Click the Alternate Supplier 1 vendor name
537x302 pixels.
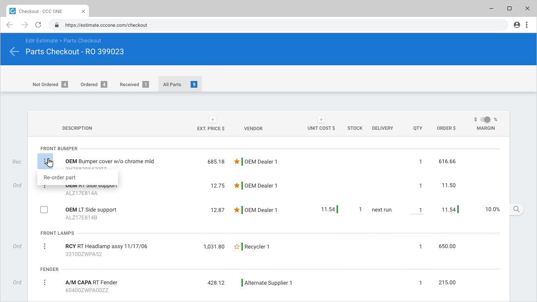pyautogui.click(x=268, y=283)
